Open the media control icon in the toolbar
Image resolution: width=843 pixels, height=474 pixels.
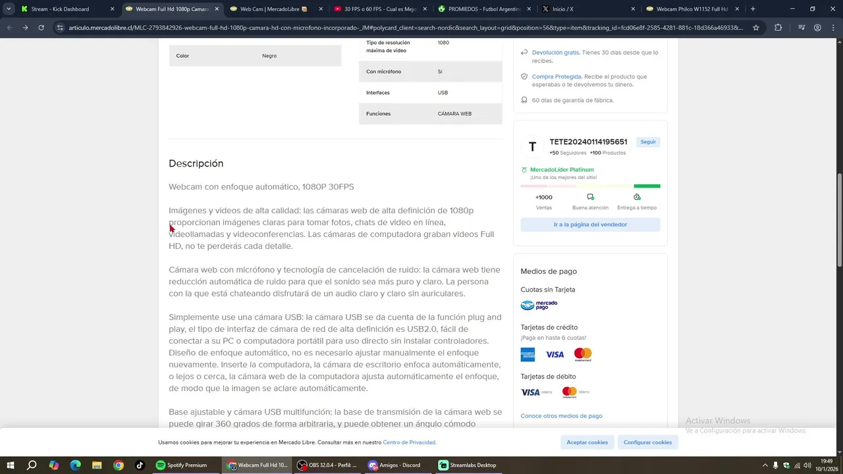[x=802, y=28]
